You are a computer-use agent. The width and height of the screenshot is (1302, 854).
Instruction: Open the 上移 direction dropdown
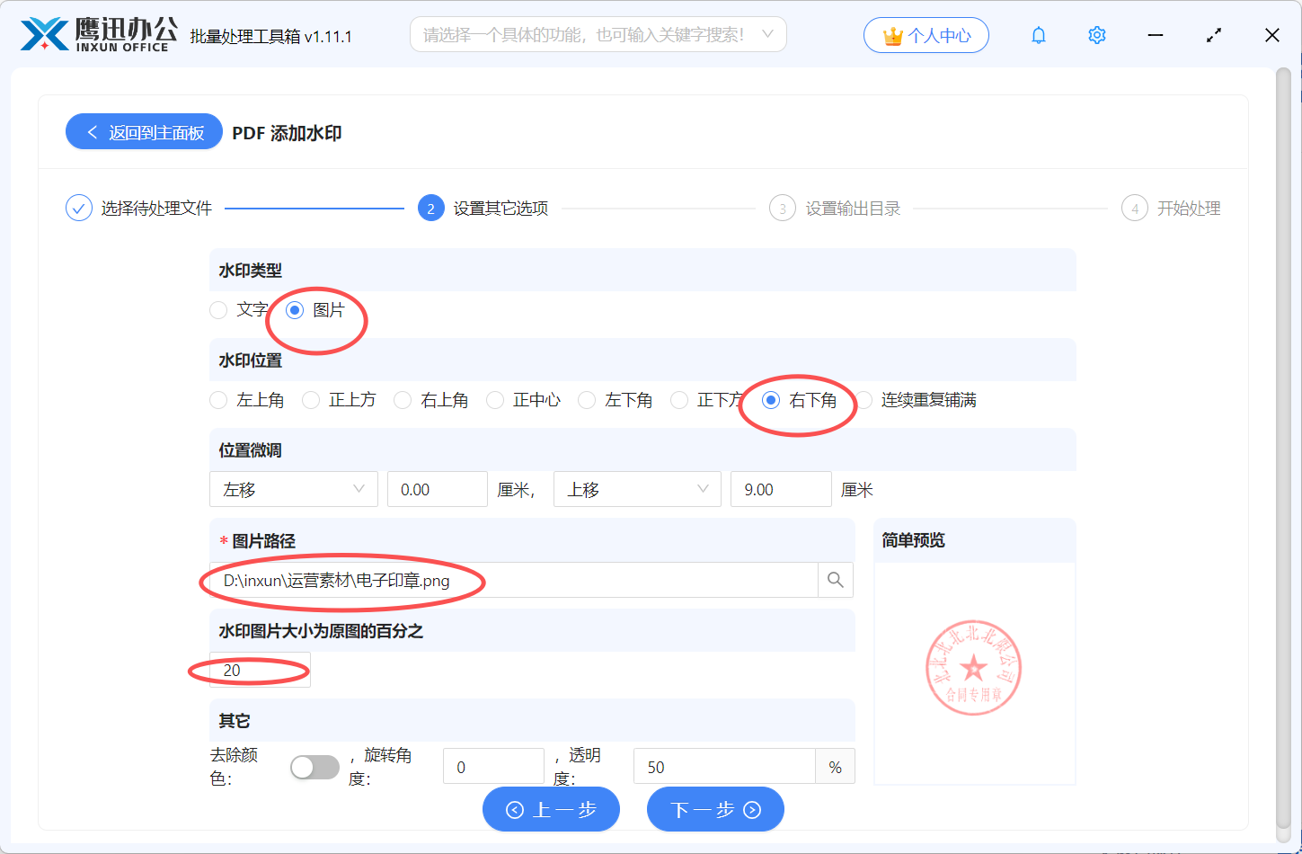(x=637, y=489)
